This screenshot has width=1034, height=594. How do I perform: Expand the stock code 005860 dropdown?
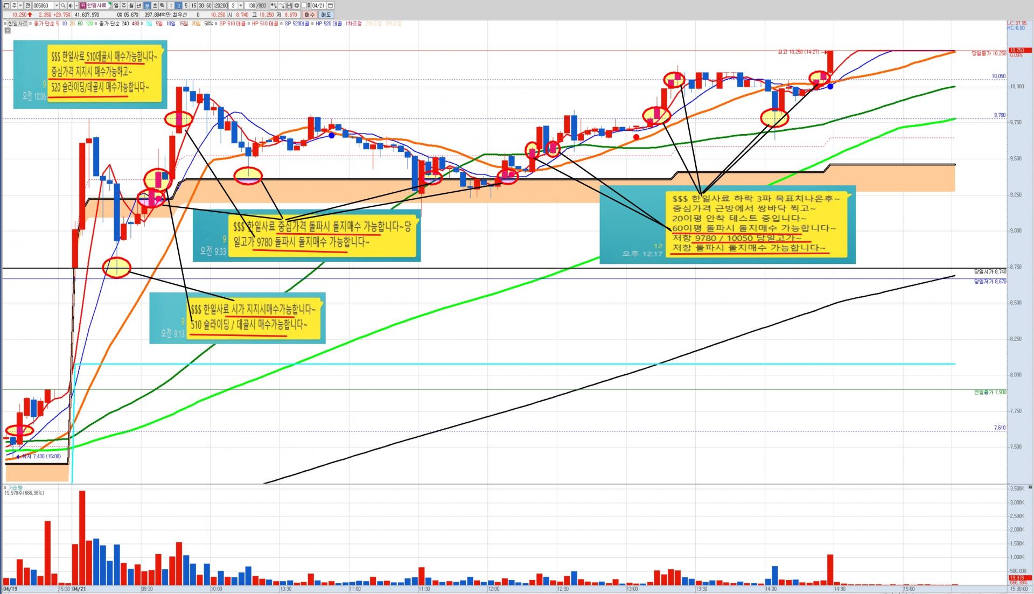(x=57, y=5)
